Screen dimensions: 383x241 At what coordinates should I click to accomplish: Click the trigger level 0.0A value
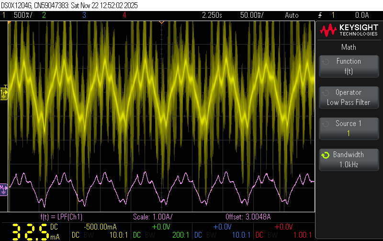click(362, 15)
